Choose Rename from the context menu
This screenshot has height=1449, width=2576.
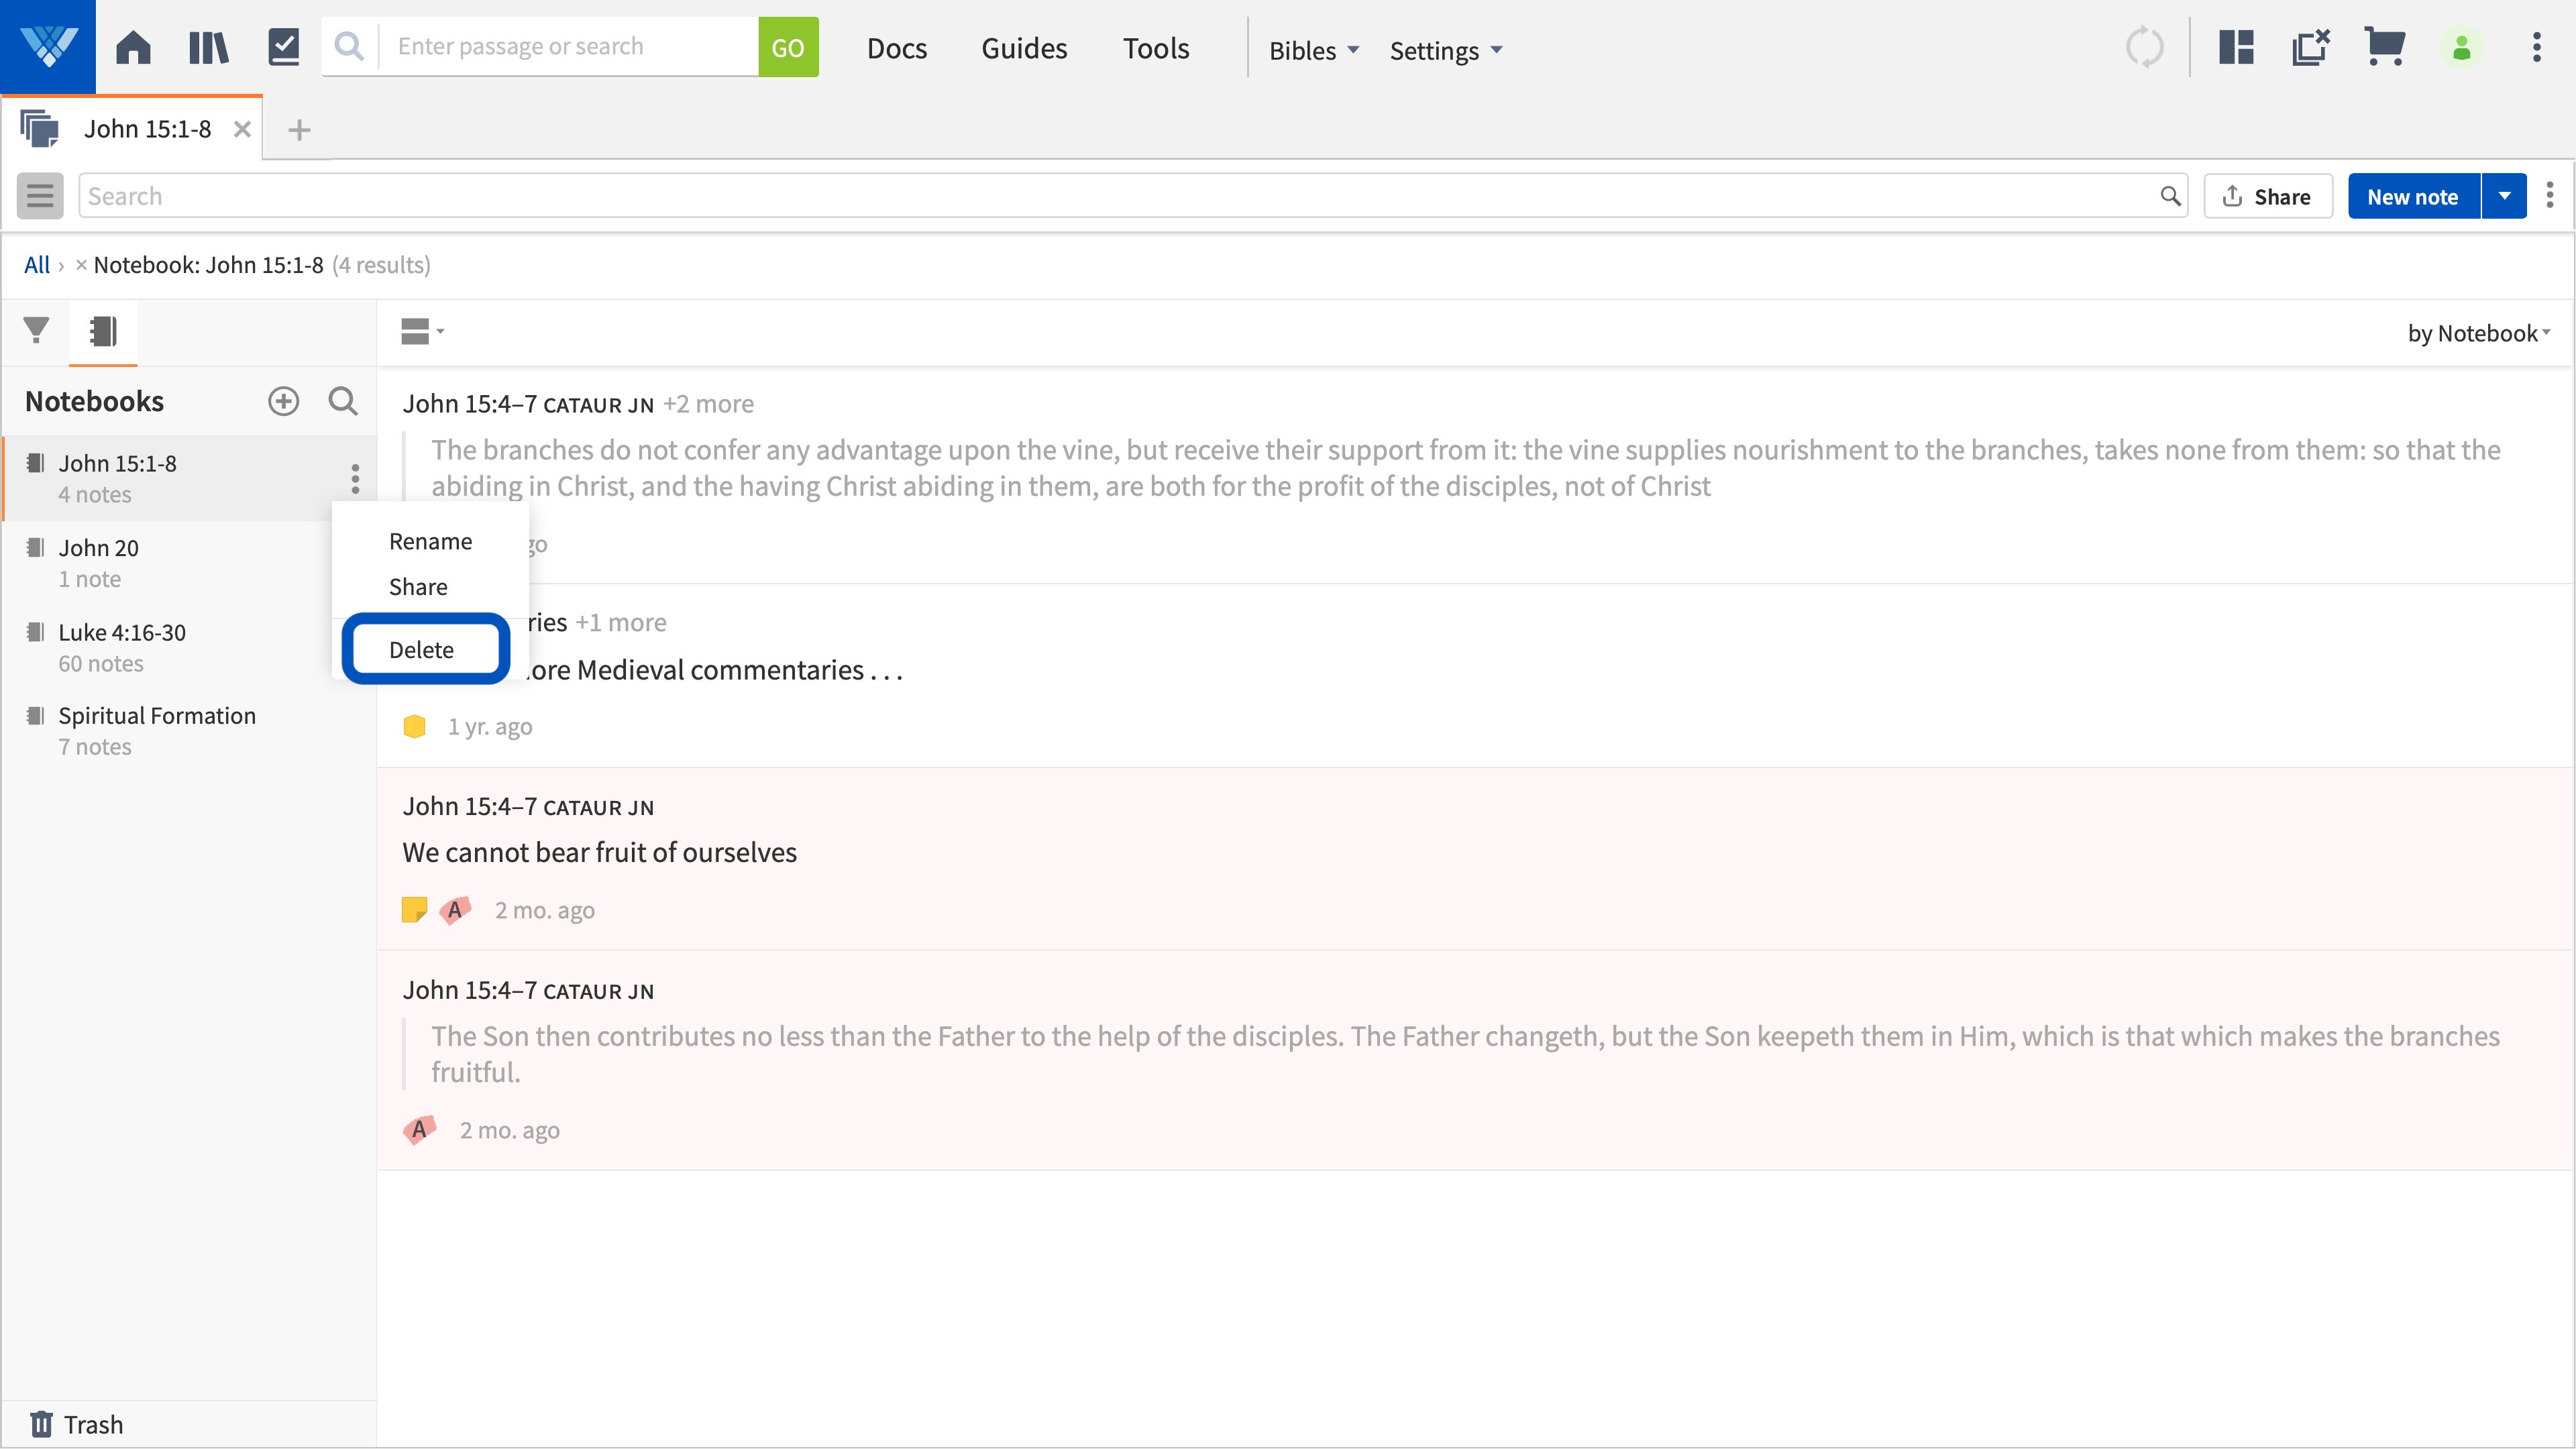pyautogui.click(x=430, y=541)
